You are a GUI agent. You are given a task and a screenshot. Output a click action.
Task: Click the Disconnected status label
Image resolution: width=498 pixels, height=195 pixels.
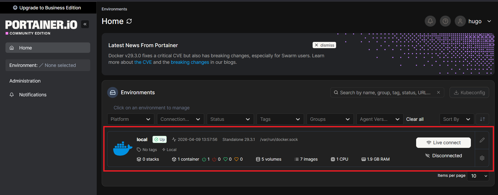point(444,156)
